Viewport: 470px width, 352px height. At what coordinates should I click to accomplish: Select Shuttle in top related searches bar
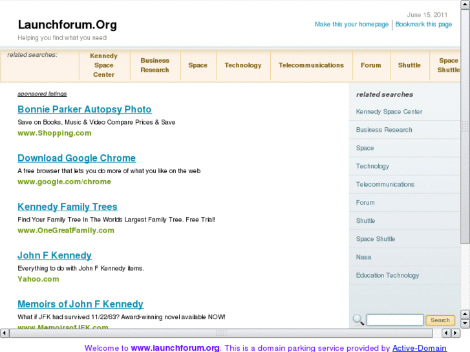(x=409, y=65)
